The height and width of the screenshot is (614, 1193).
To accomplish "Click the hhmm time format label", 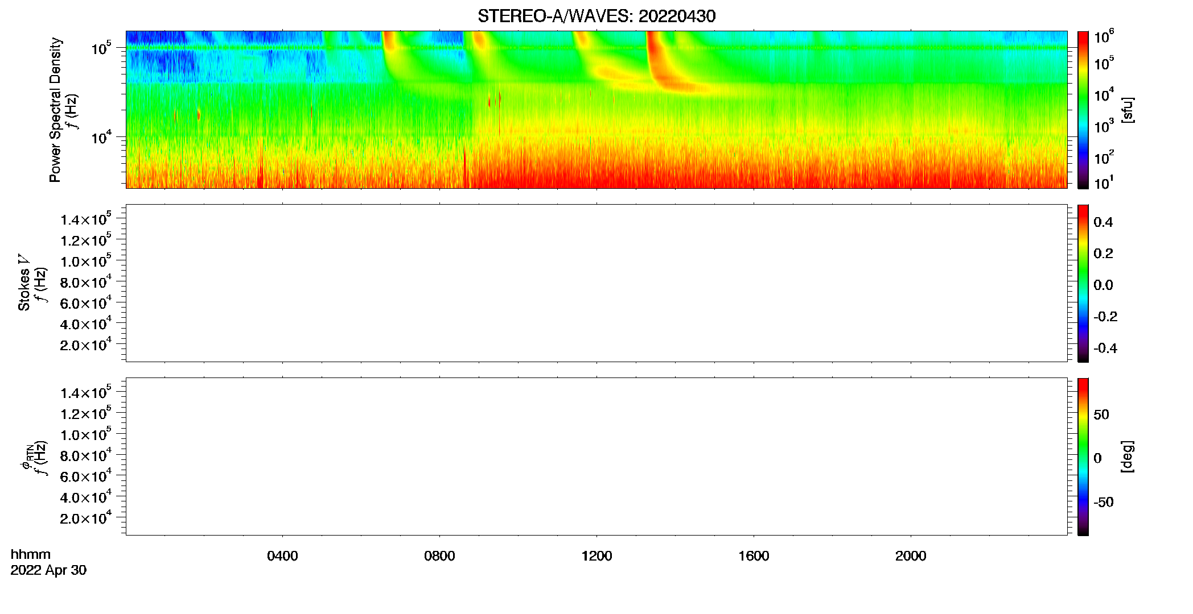I will coord(31,554).
